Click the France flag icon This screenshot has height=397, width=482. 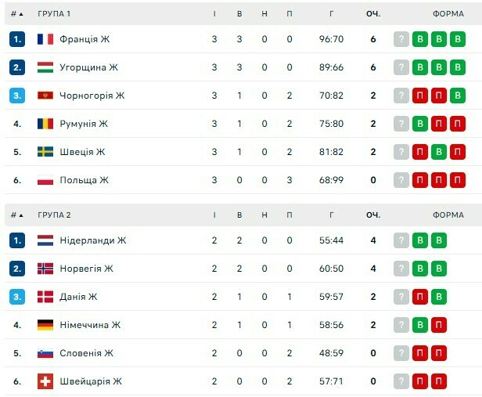[45, 39]
